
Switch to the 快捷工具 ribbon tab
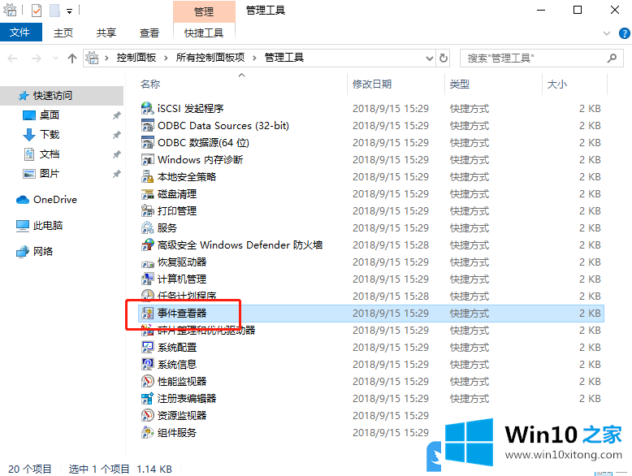point(204,32)
